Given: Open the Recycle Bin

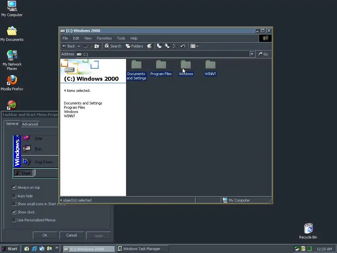Looking at the screenshot, I should [x=308, y=231].
